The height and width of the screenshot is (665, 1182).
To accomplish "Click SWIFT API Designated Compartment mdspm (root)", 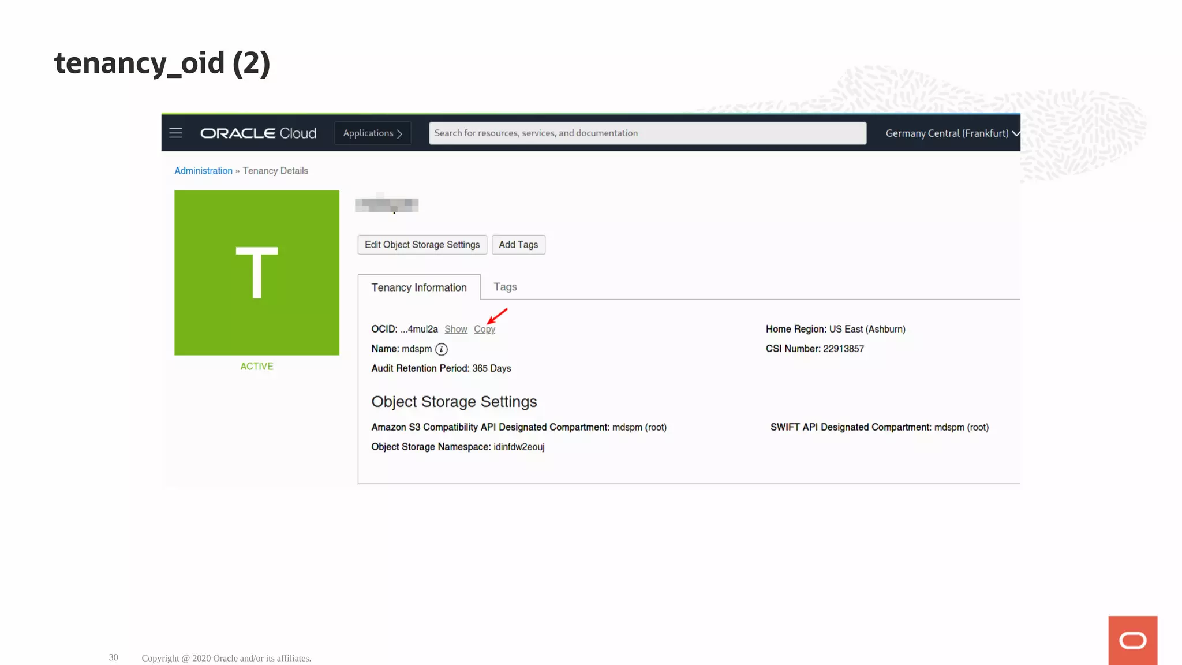I will pos(879,427).
